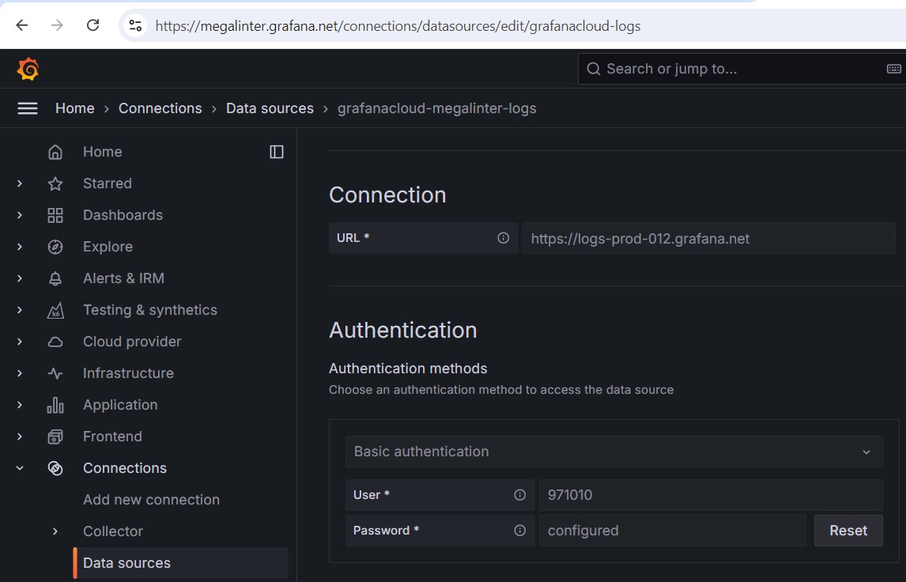Click the User field info icon
906x582 pixels.
tap(519, 495)
